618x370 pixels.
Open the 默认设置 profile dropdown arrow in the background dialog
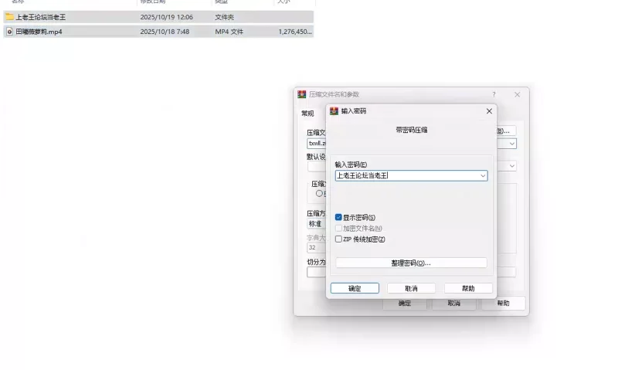pyautogui.click(x=511, y=166)
